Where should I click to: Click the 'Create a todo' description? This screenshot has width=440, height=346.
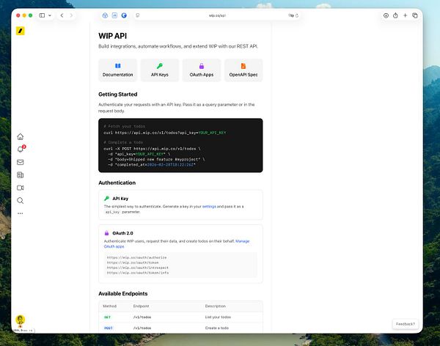coord(217,328)
